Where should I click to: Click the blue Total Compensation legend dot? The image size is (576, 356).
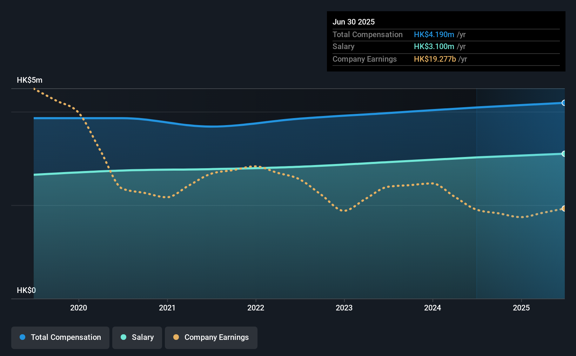(x=22, y=337)
